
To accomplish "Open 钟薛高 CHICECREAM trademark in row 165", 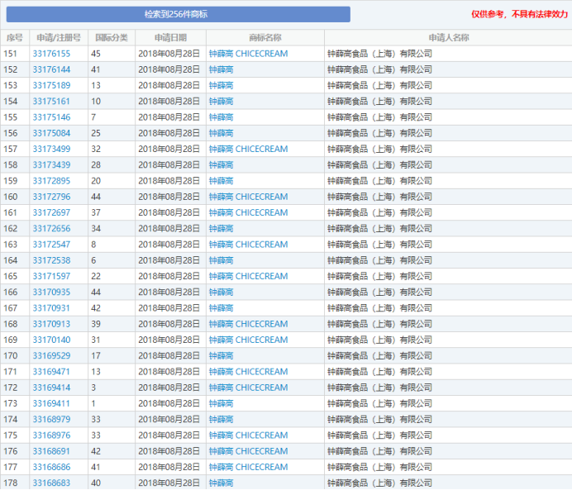I will click(x=249, y=276).
